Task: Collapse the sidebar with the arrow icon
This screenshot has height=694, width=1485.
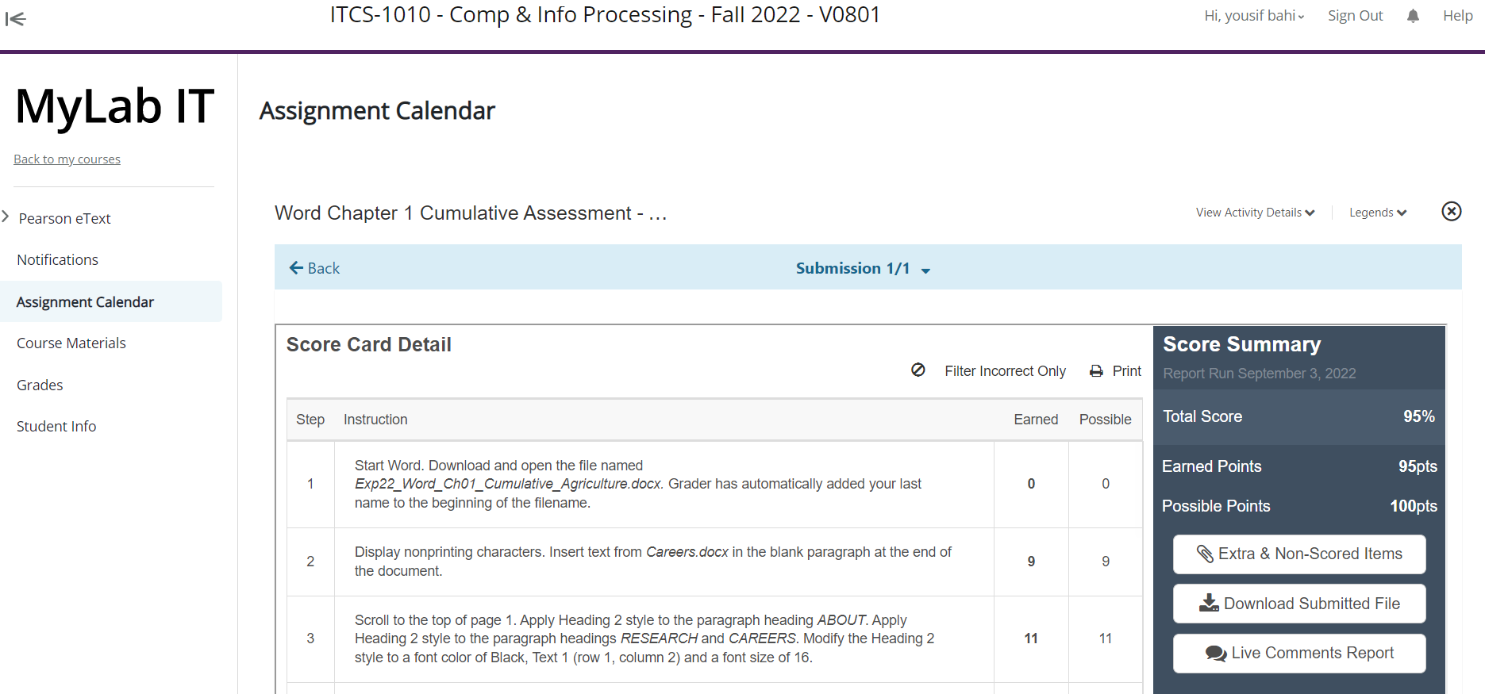Action: click(x=15, y=19)
